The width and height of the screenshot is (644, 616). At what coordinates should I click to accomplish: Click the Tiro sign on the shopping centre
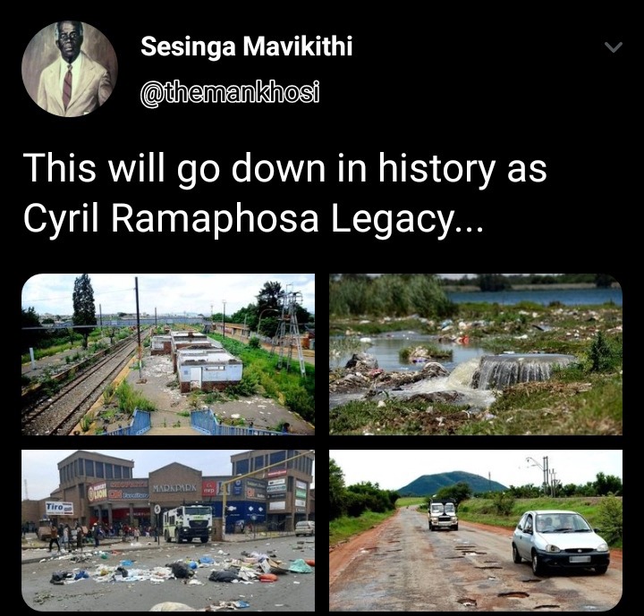(59, 508)
